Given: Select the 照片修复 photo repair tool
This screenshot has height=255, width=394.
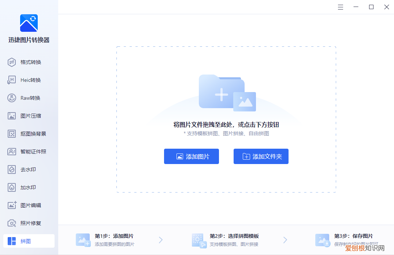Looking at the screenshot, I should coord(29,223).
